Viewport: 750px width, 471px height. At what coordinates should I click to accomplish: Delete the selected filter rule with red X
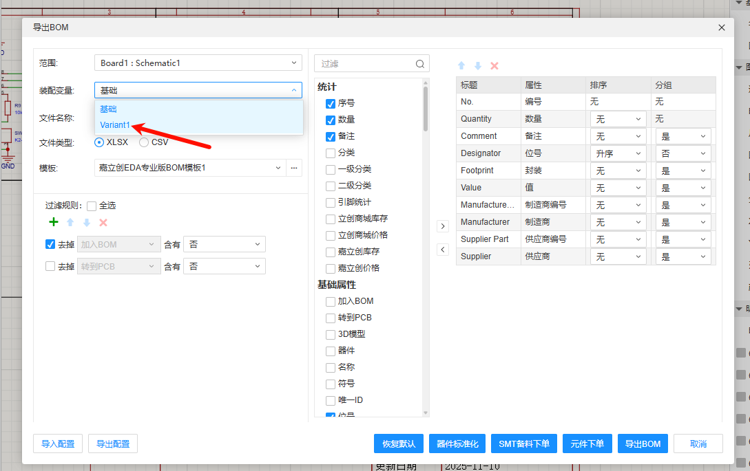click(x=102, y=222)
